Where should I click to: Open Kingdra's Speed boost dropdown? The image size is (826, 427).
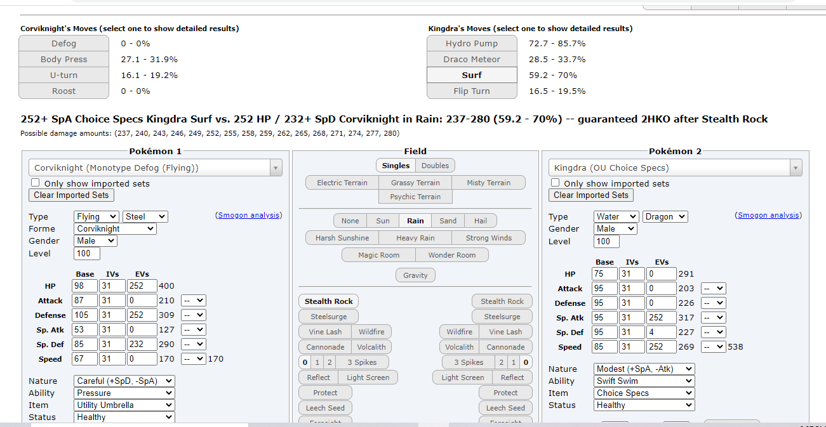pos(714,347)
